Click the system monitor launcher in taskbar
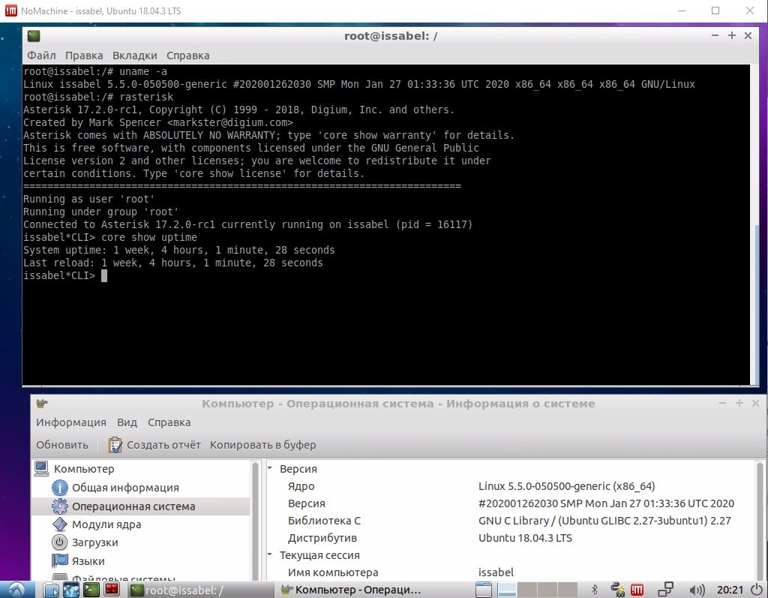Image resolution: width=768 pixels, height=598 pixels. [71, 590]
